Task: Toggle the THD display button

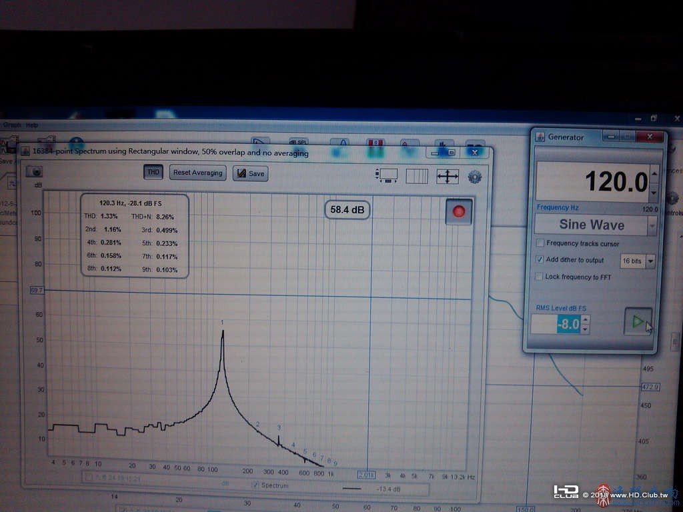Action: tap(153, 172)
